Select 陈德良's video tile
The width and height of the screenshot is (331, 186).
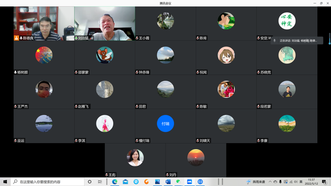point(44,23)
